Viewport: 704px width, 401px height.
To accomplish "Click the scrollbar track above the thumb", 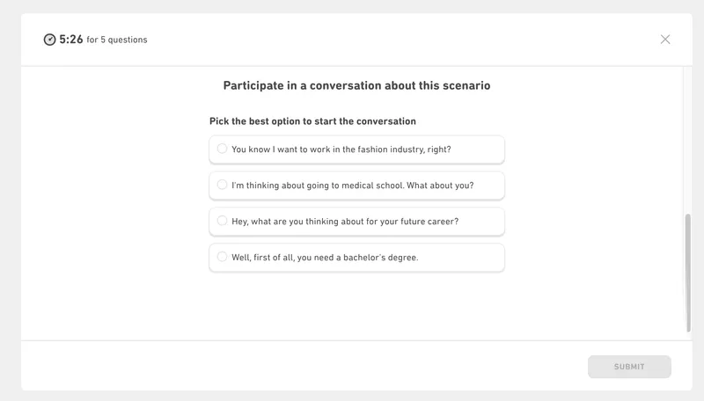I will (x=688, y=141).
